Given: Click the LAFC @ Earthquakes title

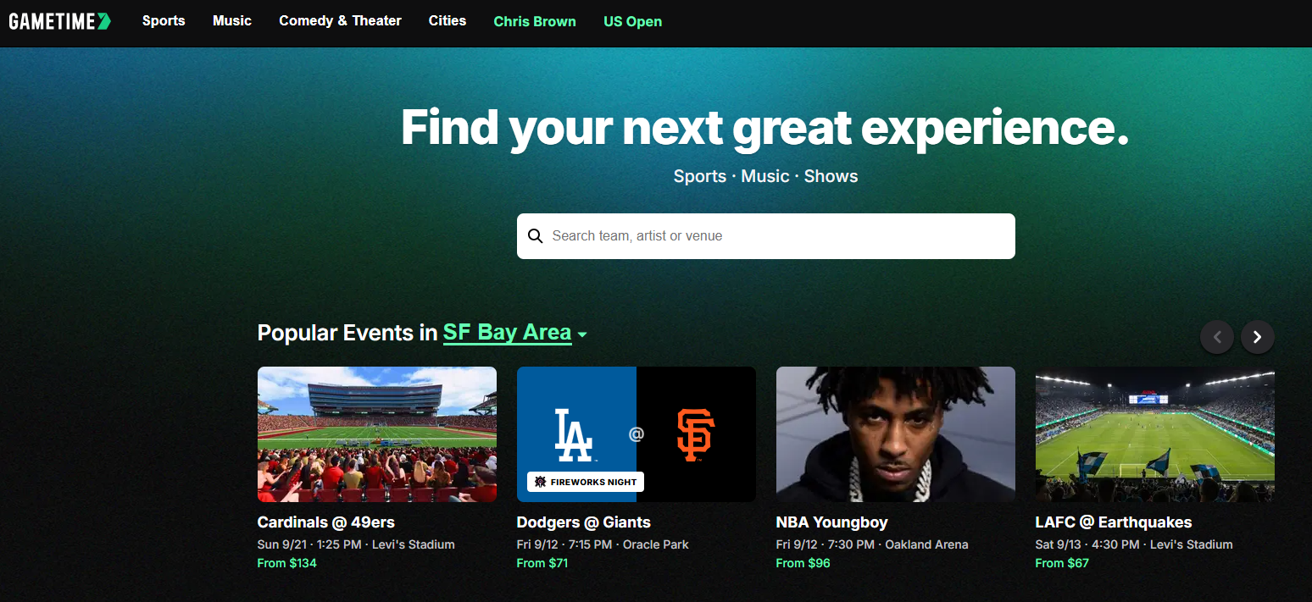Looking at the screenshot, I should tap(1114, 522).
